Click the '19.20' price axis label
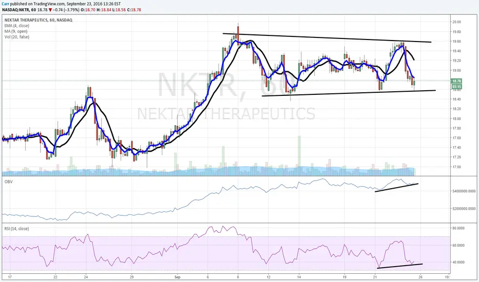Screen dimensions: 479x282 point(457,61)
